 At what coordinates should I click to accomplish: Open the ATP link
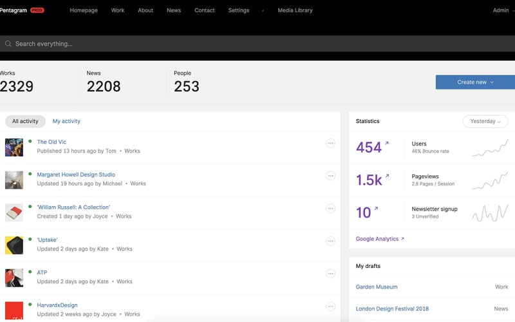(x=42, y=272)
